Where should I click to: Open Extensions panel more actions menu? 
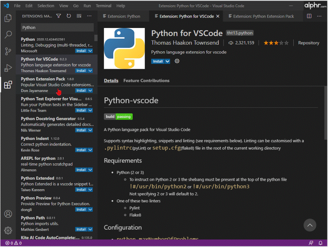point(89,16)
